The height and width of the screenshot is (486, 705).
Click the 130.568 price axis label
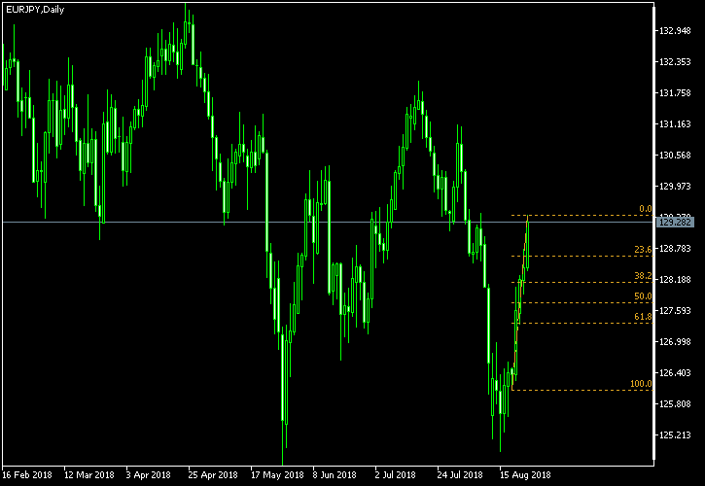click(x=675, y=156)
